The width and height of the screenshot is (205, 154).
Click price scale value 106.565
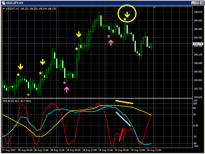(198, 21)
